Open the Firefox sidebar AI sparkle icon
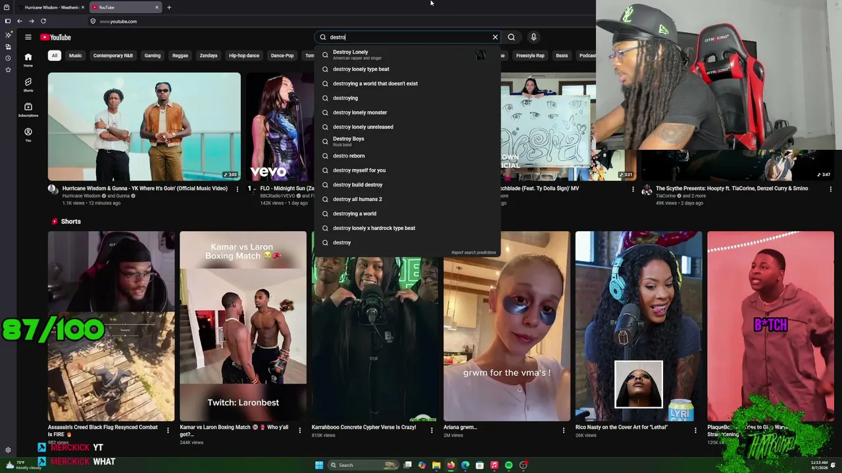842x473 pixels. pyautogui.click(x=8, y=35)
